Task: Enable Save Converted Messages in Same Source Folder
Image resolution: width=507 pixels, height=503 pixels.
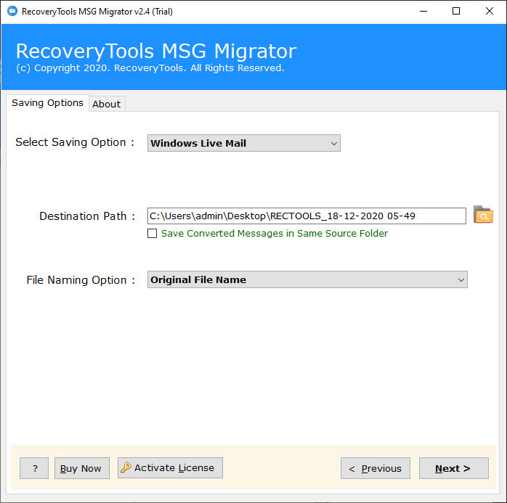Action: point(153,233)
